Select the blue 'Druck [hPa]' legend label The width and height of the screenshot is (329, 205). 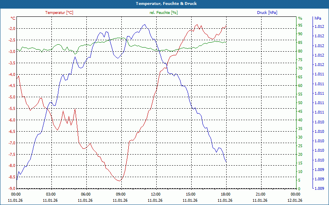[x=267, y=13]
